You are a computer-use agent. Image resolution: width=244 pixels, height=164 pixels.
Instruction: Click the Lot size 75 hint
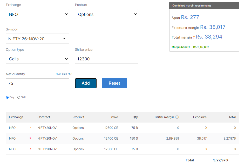[x=64, y=74]
